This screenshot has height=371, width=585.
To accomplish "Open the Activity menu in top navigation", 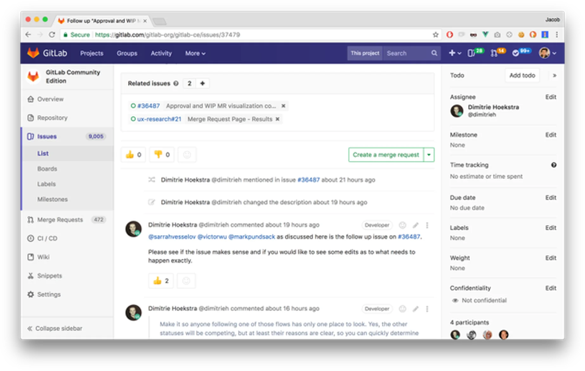I will point(161,53).
